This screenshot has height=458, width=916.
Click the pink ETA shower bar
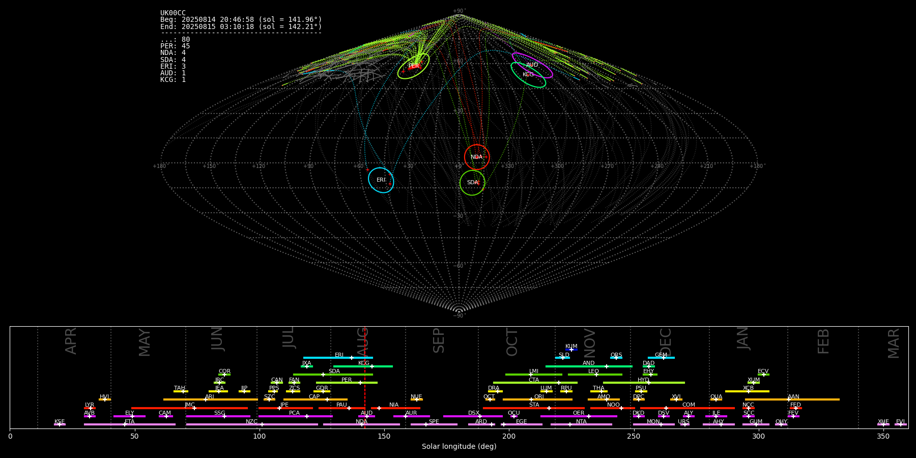coord(130,424)
